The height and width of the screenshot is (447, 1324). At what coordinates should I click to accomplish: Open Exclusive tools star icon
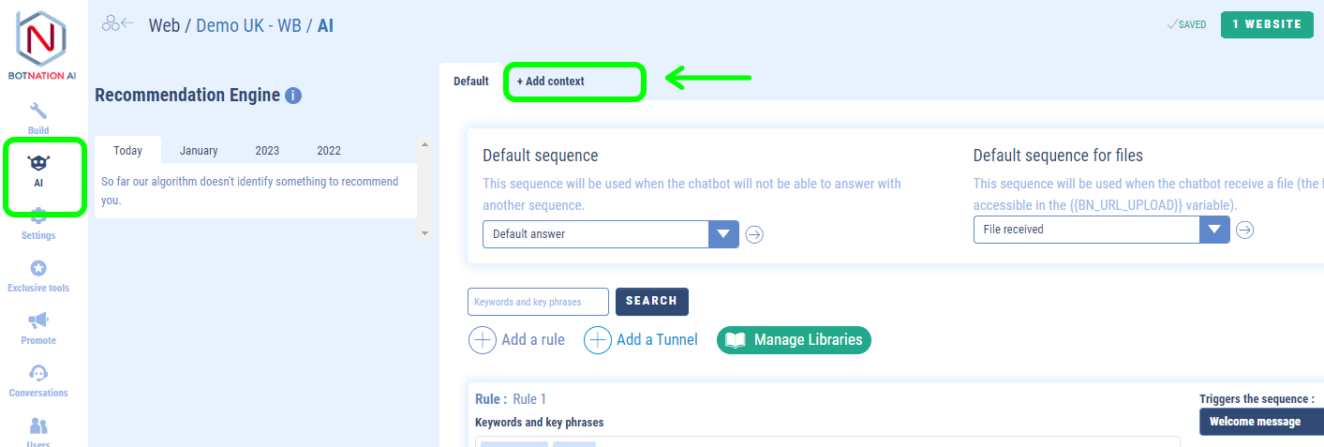coord(38,268)
